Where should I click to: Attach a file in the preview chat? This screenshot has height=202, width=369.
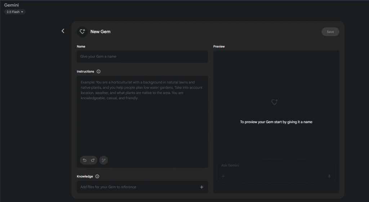[223, 176]
